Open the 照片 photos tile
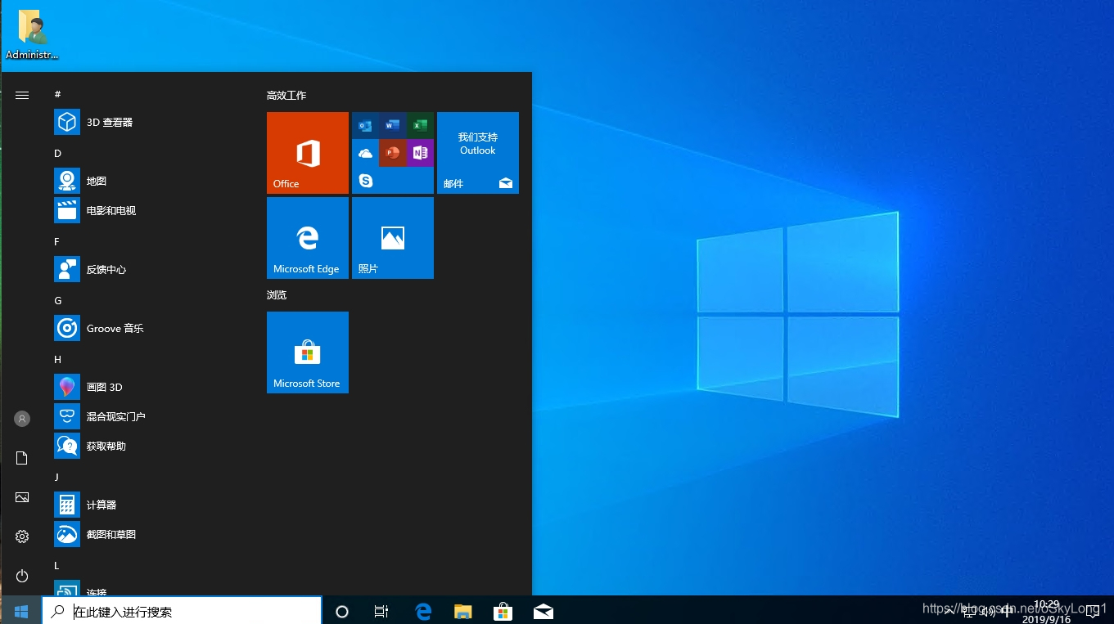Screen dimensions: 1114x624 pos(393,238)
